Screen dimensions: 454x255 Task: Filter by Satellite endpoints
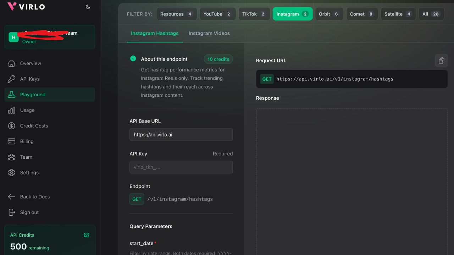point(398,14)
